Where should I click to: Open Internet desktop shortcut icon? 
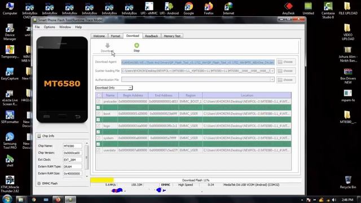[228, 8]
